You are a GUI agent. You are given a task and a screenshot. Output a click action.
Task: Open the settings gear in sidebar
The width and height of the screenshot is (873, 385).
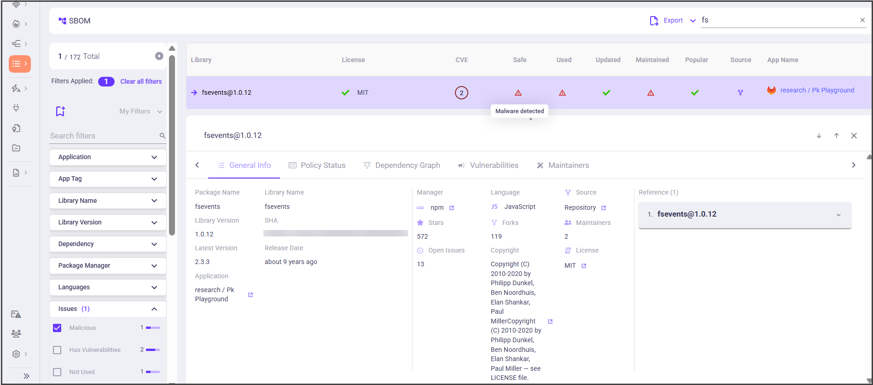pyautogui.click(x=16, y=354)
